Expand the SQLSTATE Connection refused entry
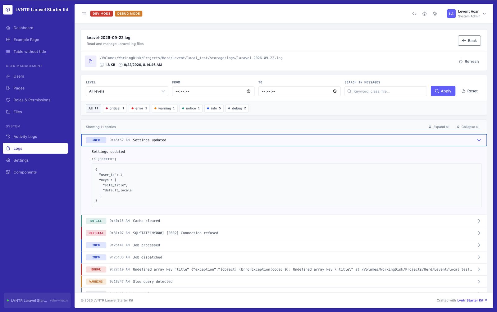Image resolution: width=497 pixels, height=312 pixels. (284, 233)
